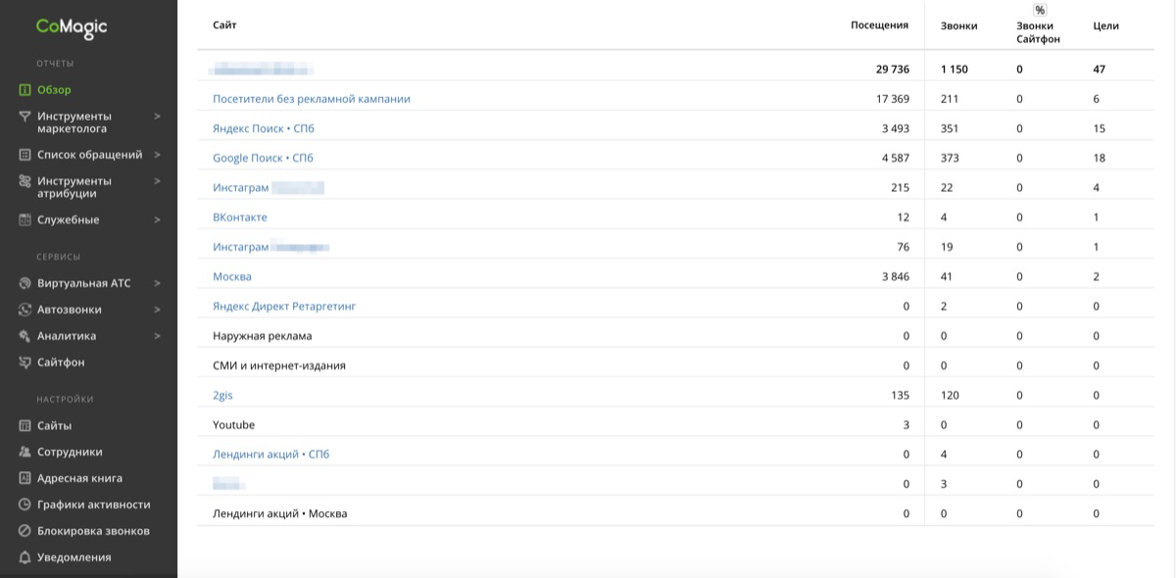1176x578 pixels.
Task: Click visits value 3 846 in Москва row
Action: point(896,277)
